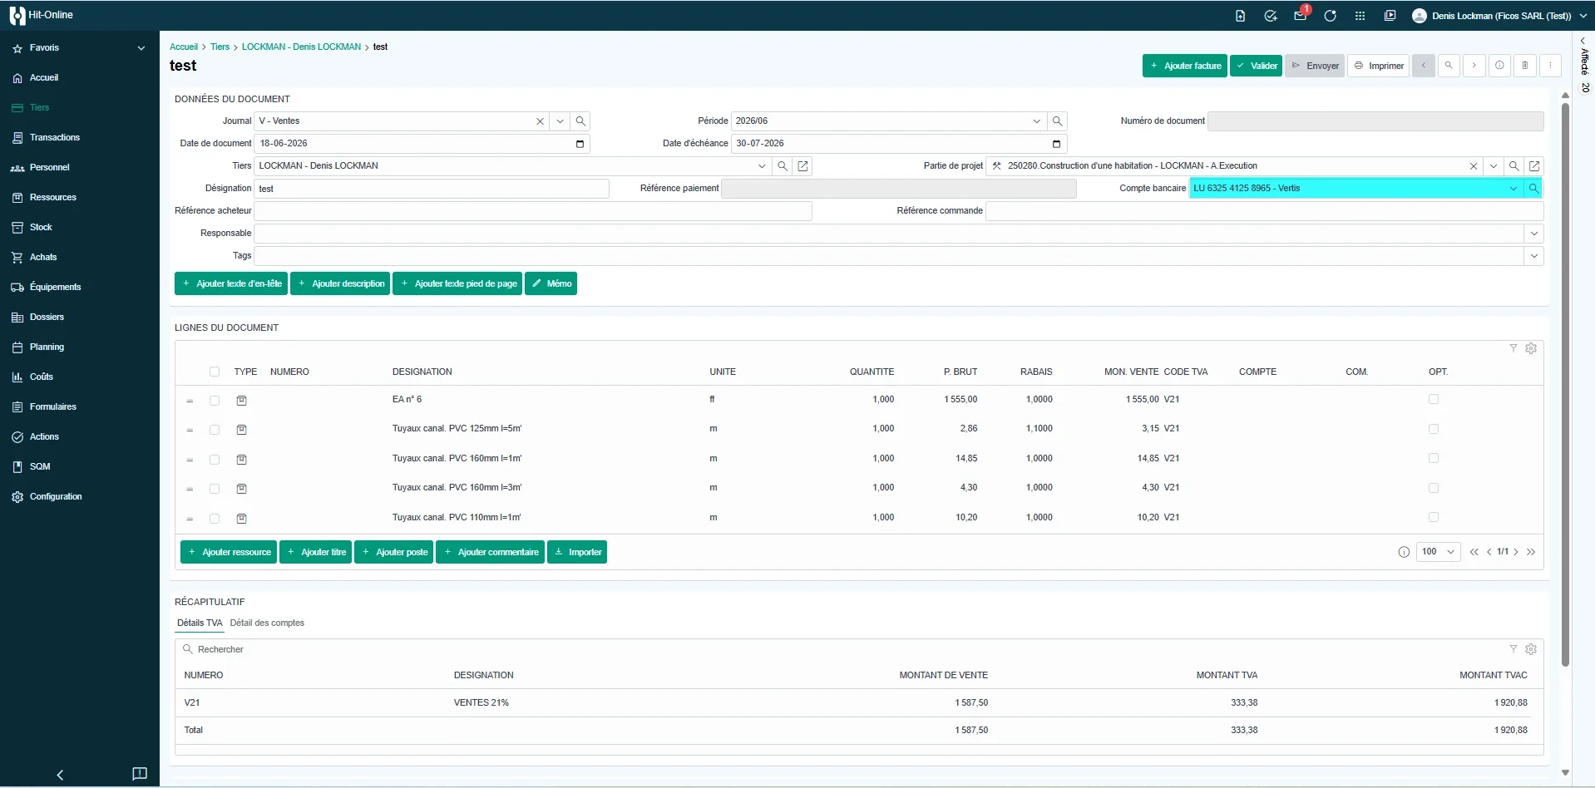Screen dimensions: 1595x788
Task: Click the Valider button
Action: point(1256,66)
